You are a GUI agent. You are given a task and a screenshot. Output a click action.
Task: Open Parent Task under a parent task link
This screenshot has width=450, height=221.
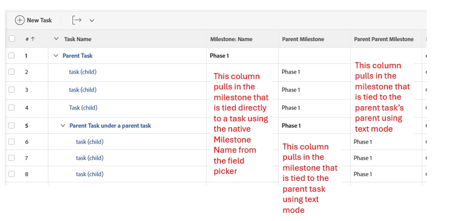pos(110,126)
